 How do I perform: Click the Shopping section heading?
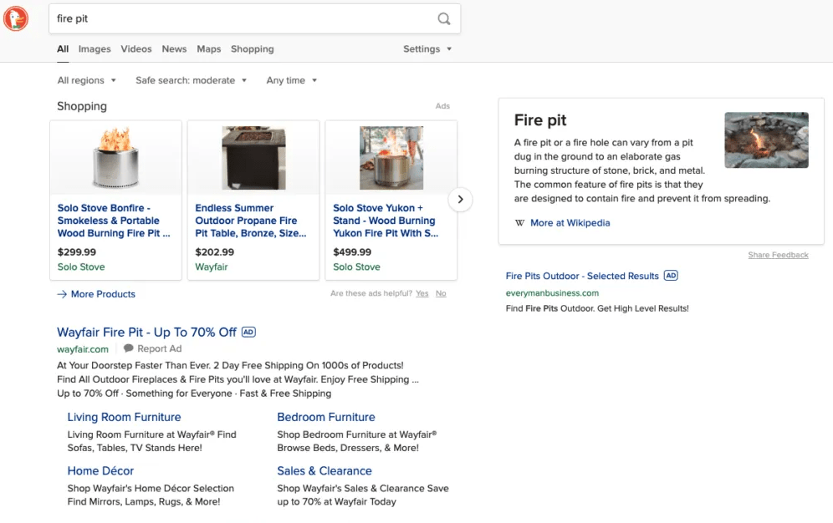coord(82,106)
